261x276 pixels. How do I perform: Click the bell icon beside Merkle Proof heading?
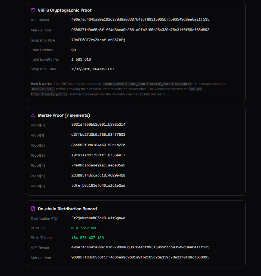[x=33, y=115]
